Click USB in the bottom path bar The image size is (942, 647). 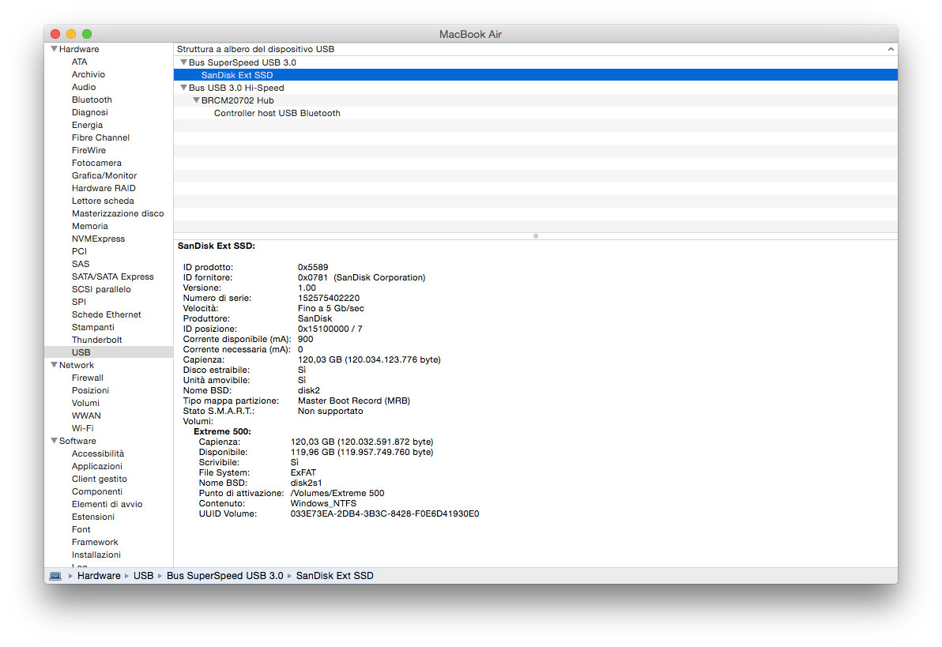click(143, 576)
